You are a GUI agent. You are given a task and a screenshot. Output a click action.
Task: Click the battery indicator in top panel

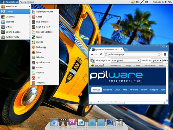tap(146, 2)
